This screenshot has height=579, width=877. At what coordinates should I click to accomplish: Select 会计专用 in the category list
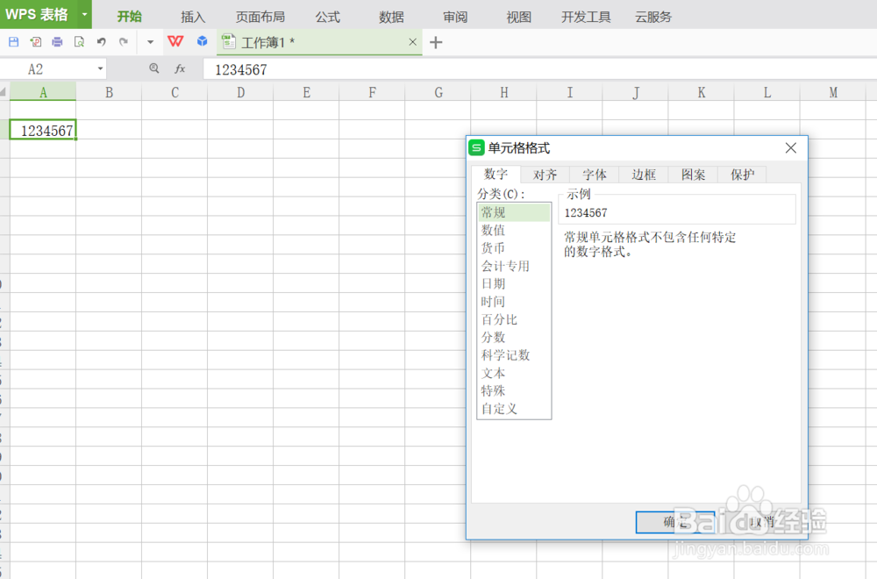513,266
